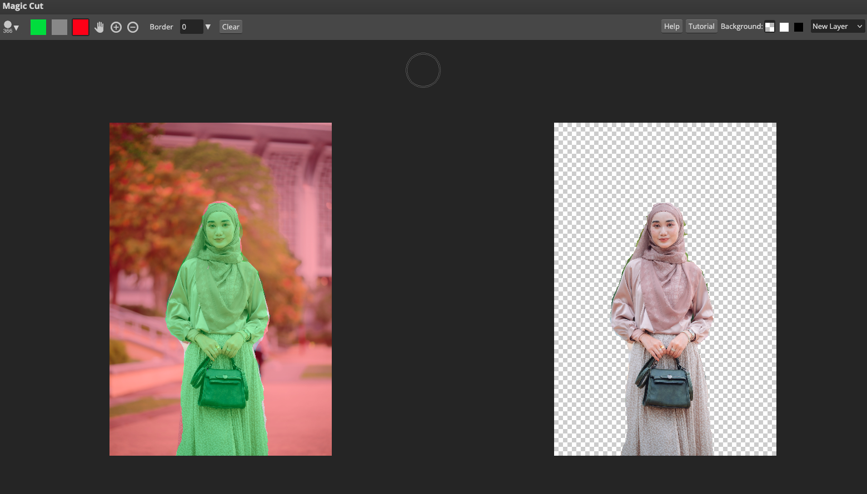Focus the Border value field
The width and height of the screenshot is (867, 494).
[191, 27]
